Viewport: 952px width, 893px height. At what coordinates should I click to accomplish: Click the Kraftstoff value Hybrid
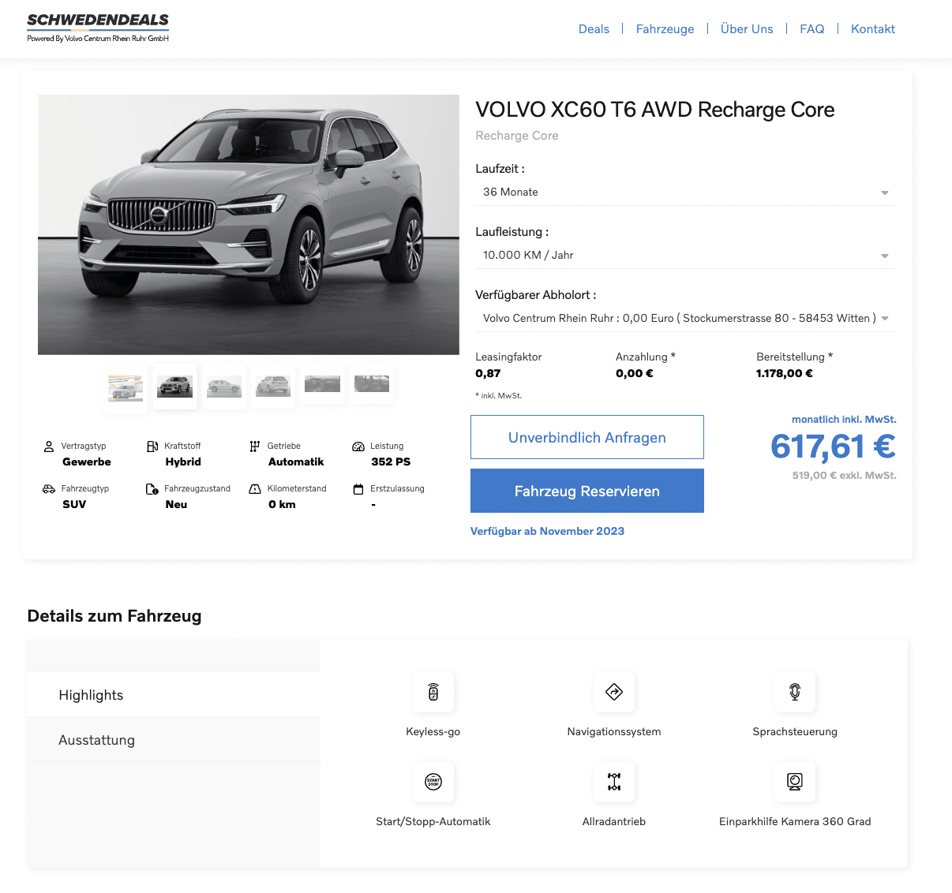pos(183,462)
